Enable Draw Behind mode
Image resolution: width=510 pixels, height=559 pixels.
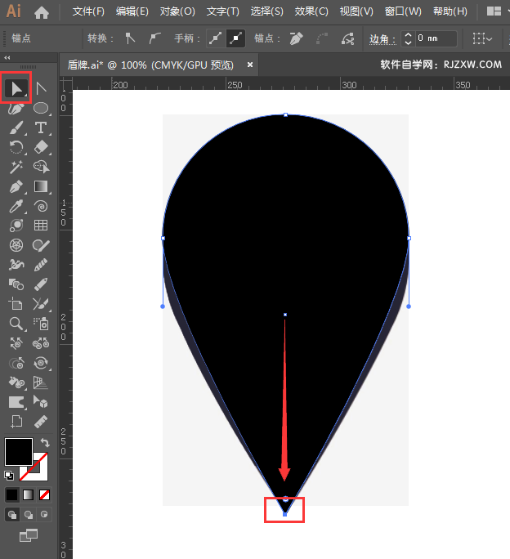(x=28, y=514)
